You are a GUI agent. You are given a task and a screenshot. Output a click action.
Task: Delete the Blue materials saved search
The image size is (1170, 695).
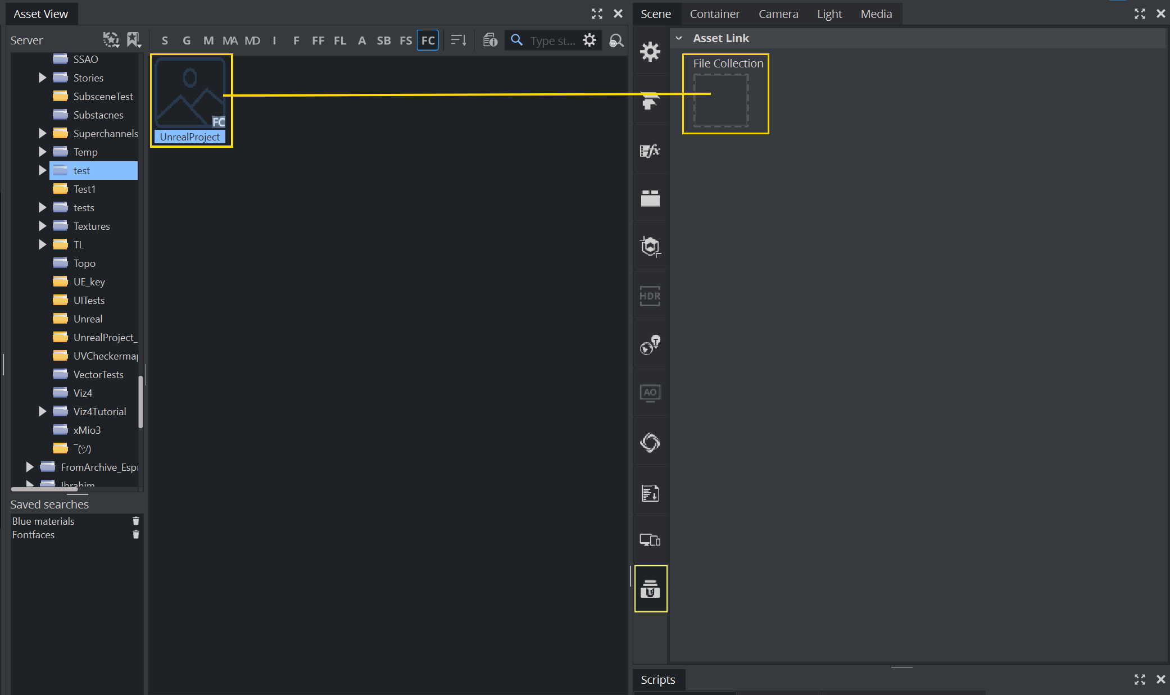(135, 521)
